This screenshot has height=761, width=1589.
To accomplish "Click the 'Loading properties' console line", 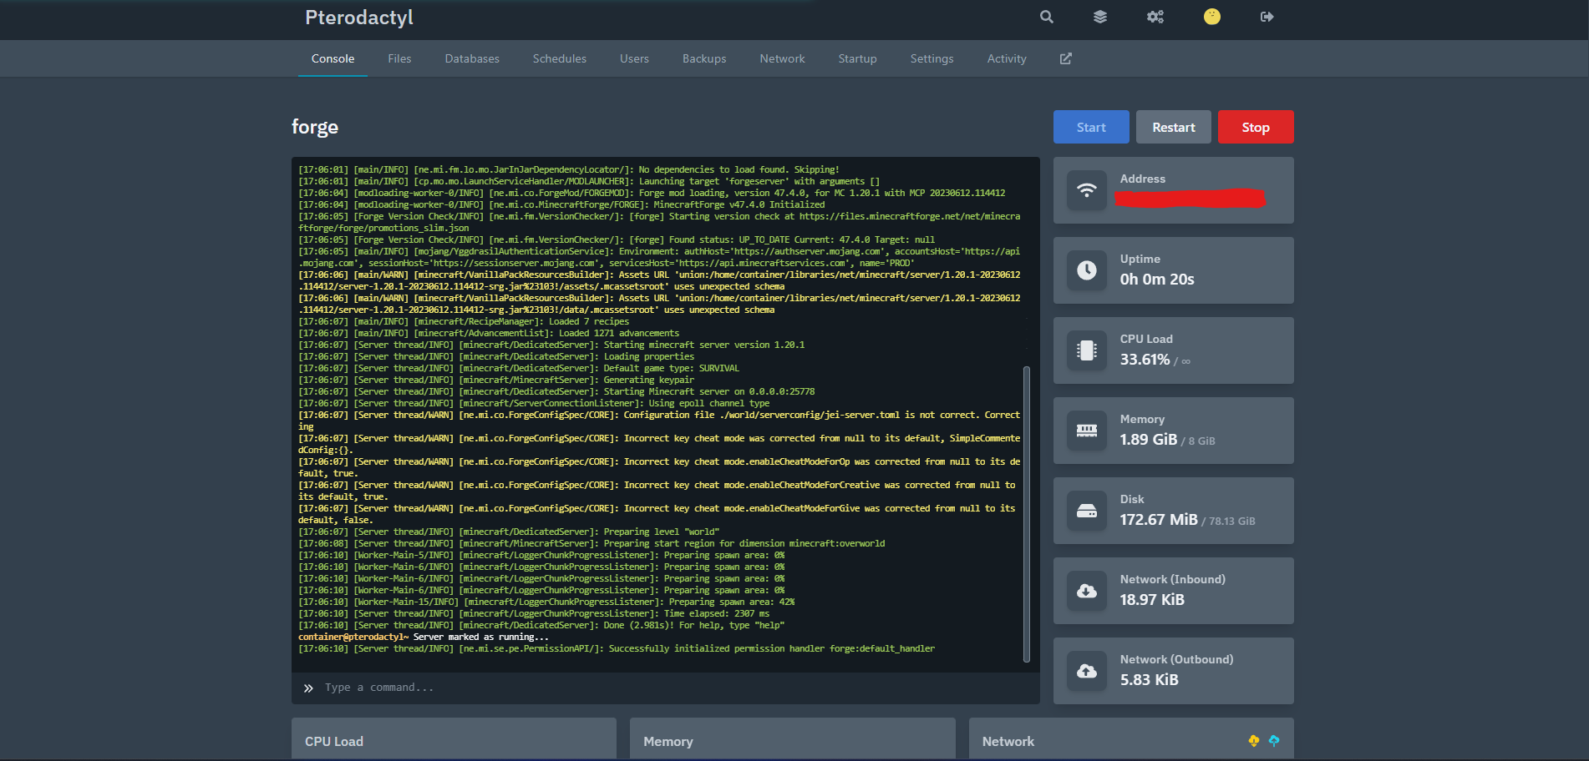I will tap(496, 356).
